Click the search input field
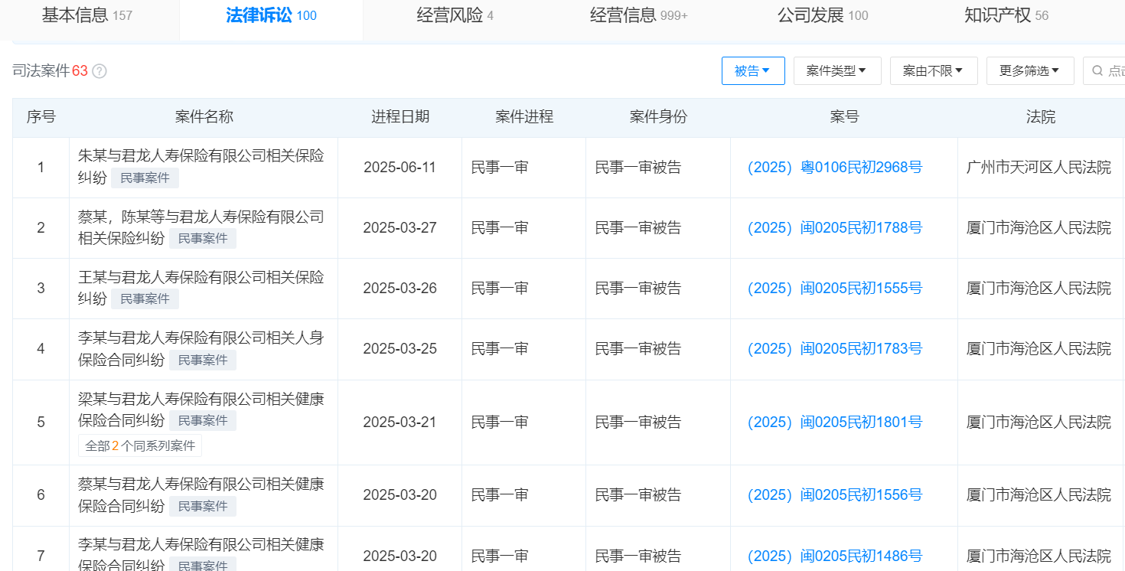This screenshot has width=1125, height=571. click(x=1114, y=70)
